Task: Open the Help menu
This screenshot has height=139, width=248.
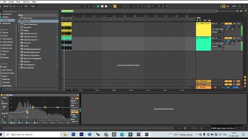Action: point(34,2)
